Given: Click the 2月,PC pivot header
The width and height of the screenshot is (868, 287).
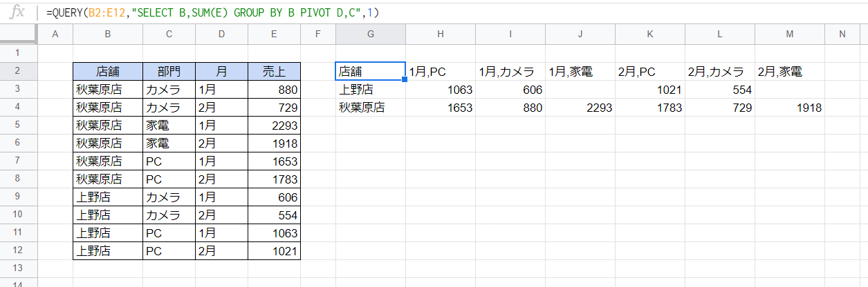Looking at the screenshot, I should [650, 71].
